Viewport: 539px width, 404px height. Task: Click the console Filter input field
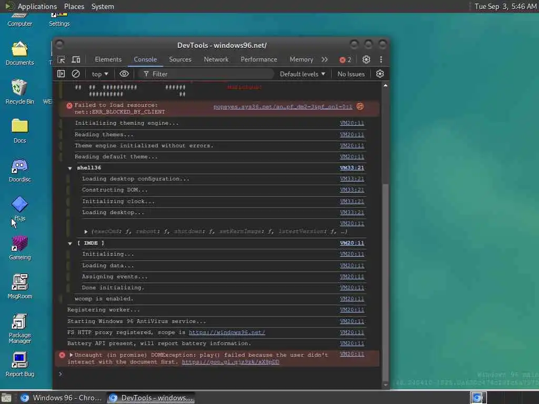[206, 74]
